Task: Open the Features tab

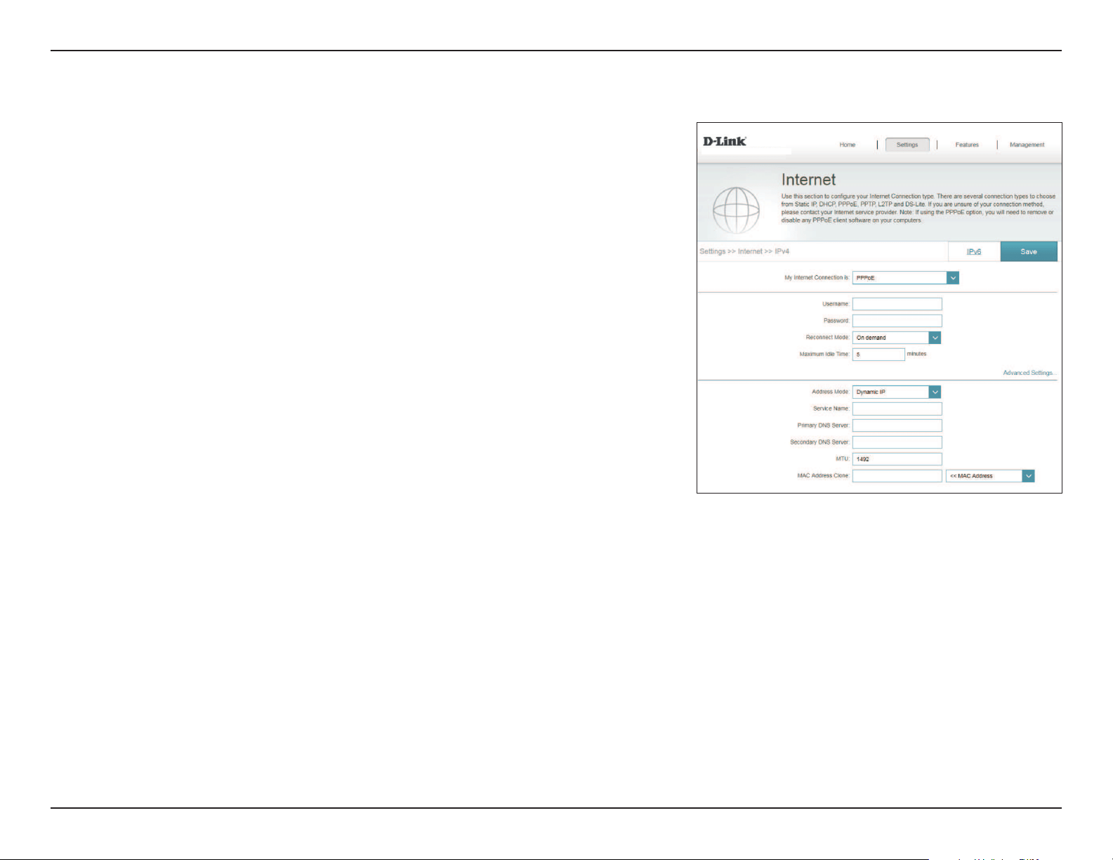Action: tap(967, 145)
